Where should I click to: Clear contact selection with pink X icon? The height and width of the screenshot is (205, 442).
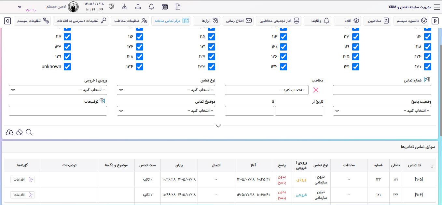316,90
